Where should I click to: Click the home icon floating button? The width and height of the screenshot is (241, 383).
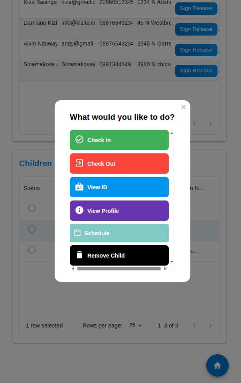(217, 365)
